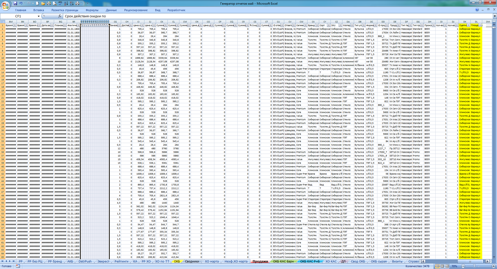Select column header DE

coord(395,22)
